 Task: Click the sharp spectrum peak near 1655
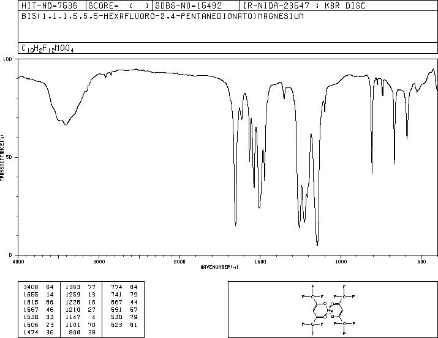click(235, 223)
